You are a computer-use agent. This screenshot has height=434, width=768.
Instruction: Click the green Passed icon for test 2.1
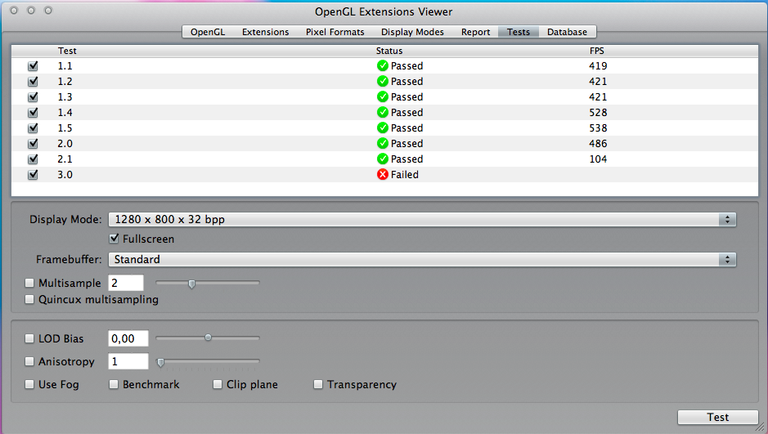[383, 159]
